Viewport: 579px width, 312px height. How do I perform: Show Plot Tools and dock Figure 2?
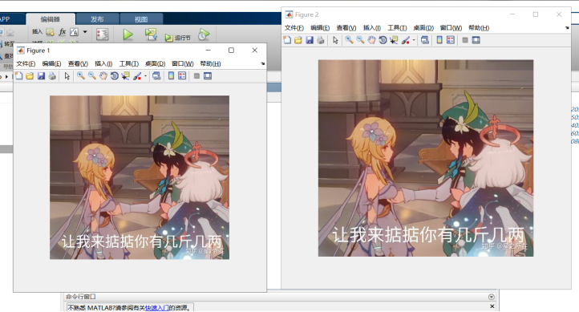476,40
